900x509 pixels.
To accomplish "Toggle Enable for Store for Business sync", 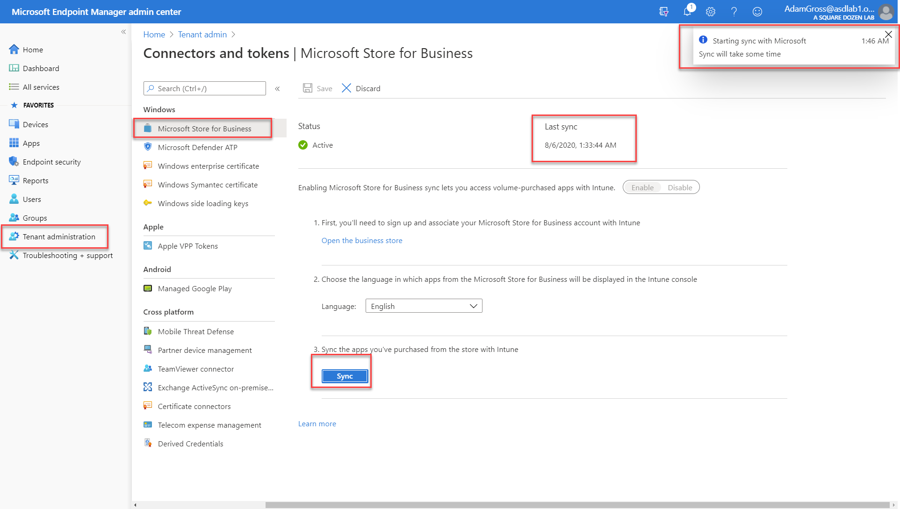I will pos(642,187).
